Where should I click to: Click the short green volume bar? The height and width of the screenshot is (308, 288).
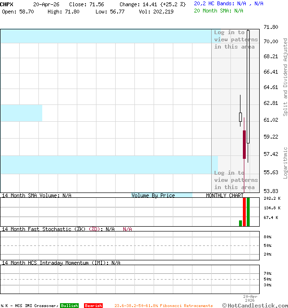tap(240, 223)
